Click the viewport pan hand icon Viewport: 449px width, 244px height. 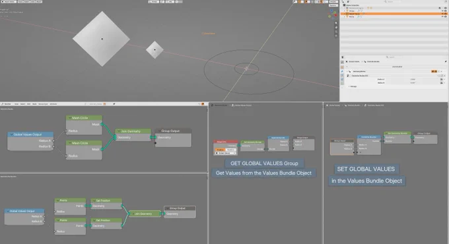pos(336,28)
